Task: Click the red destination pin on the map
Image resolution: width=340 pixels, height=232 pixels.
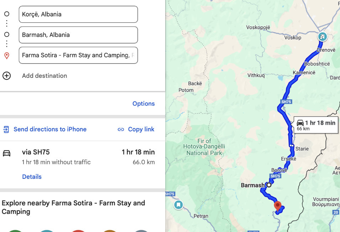Action: 278,206
